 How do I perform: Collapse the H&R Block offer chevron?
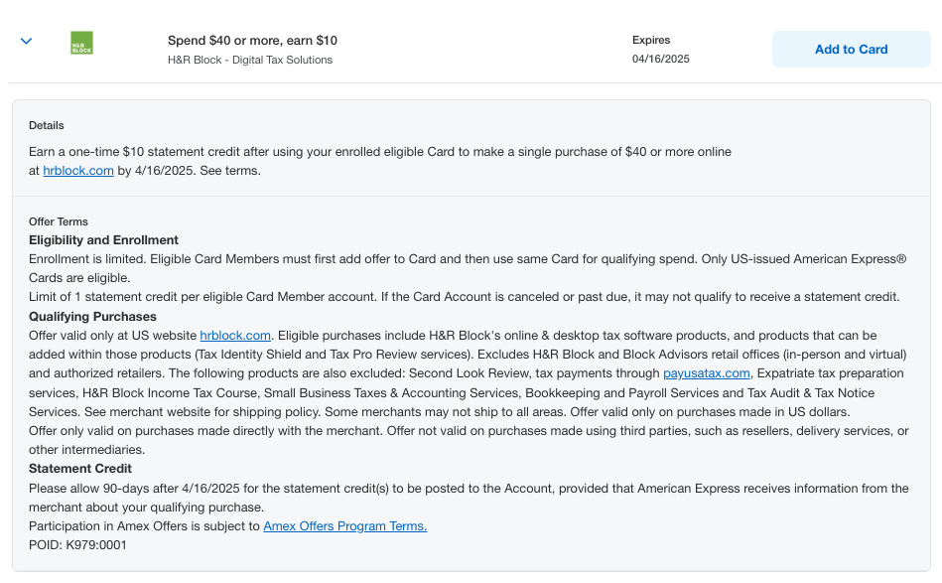[x=26, y=41]
